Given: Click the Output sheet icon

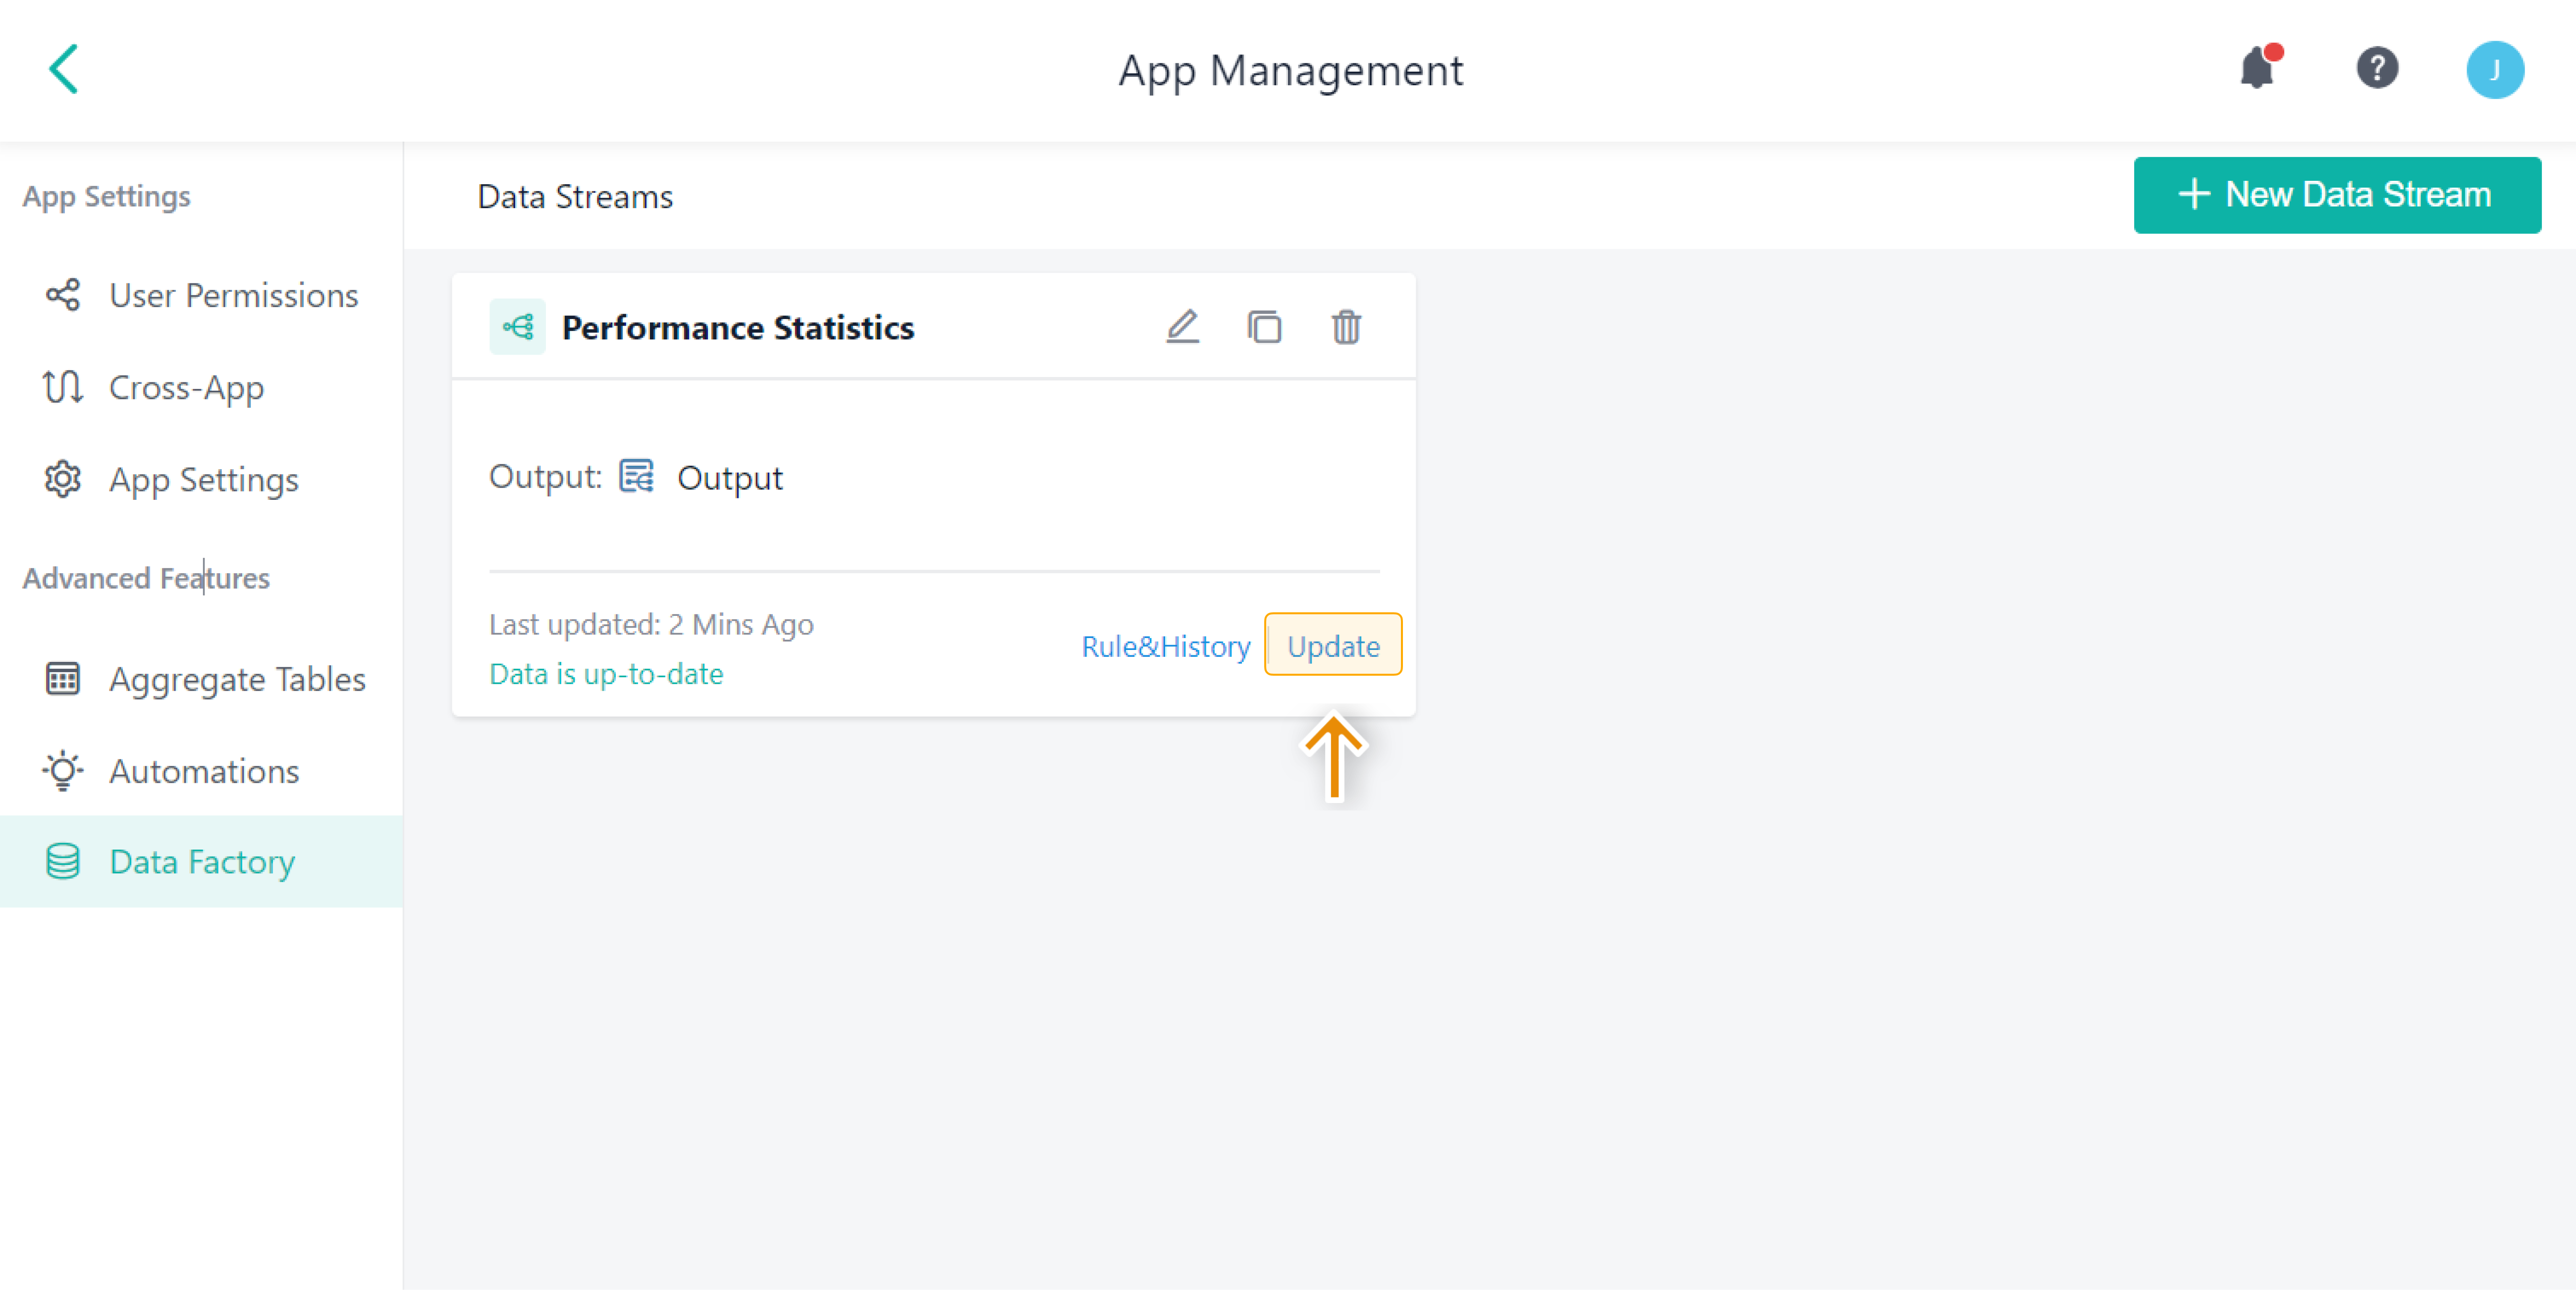Looking at the screenshot, I should pyautogui.click(x=636, y=476).
